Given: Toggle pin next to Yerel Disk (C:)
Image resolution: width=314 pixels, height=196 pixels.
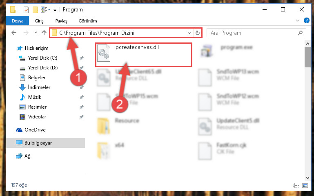Looking at the screenshot, I should (x=82, y=58).
